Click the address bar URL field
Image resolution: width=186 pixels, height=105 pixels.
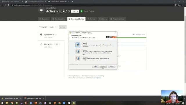tap(92, 5)
